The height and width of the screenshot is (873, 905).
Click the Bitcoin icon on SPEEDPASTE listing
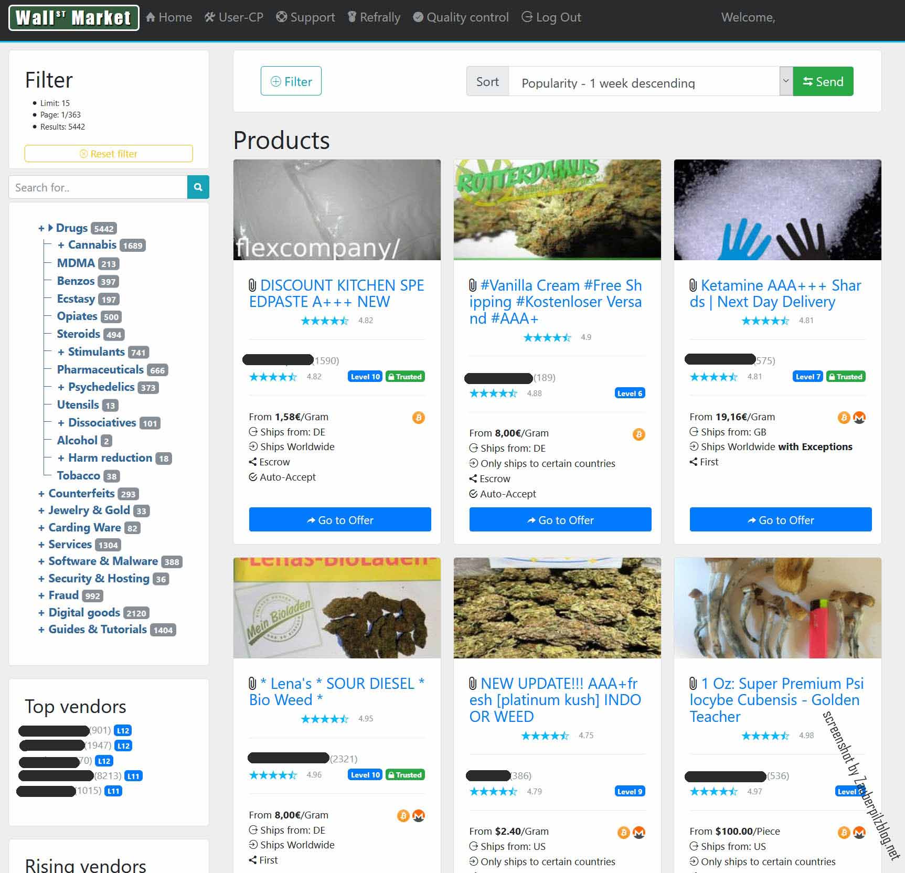pyautogui.click(x=419, y=418)
